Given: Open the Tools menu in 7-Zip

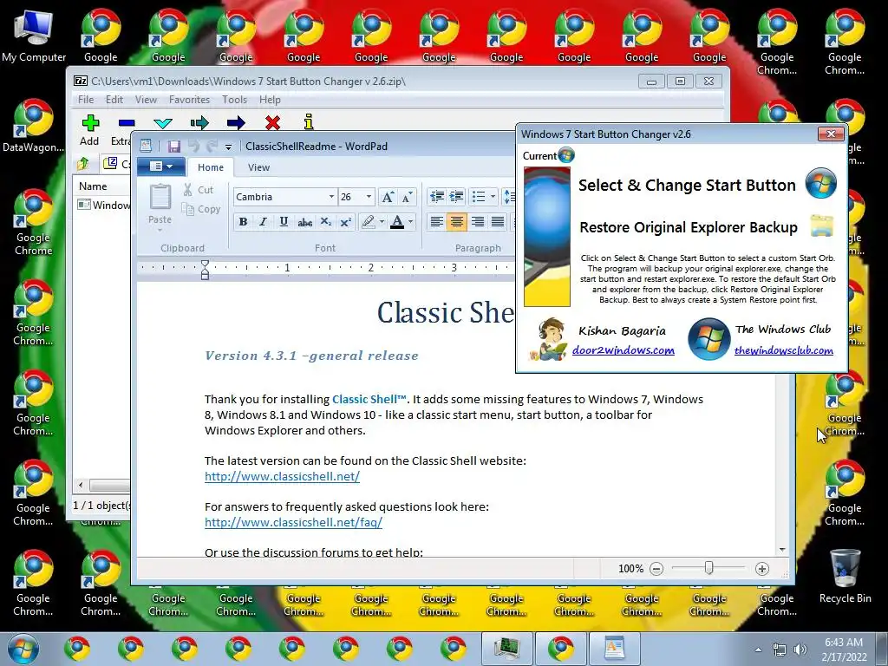Looking at the screenshot, I should coord(234,100).
